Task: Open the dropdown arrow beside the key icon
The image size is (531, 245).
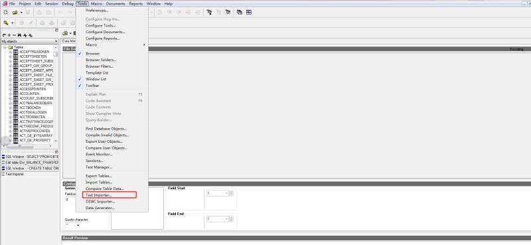Action: 13,23
